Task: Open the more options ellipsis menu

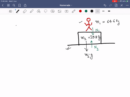Action: (127, 5)
